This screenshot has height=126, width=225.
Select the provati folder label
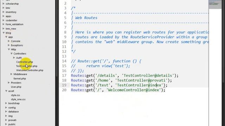pos(12,120)
